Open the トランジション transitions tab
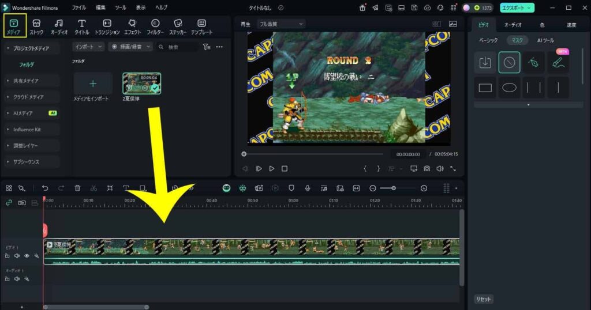The height and width of the screenshot is (310, 591). (x=107, y=27)
